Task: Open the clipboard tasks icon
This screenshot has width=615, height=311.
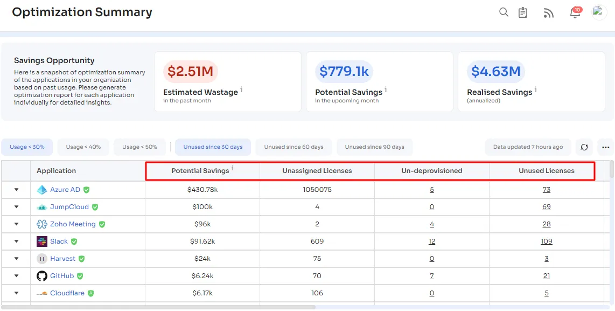Action: pyautogui.click(x=523, y=12)
